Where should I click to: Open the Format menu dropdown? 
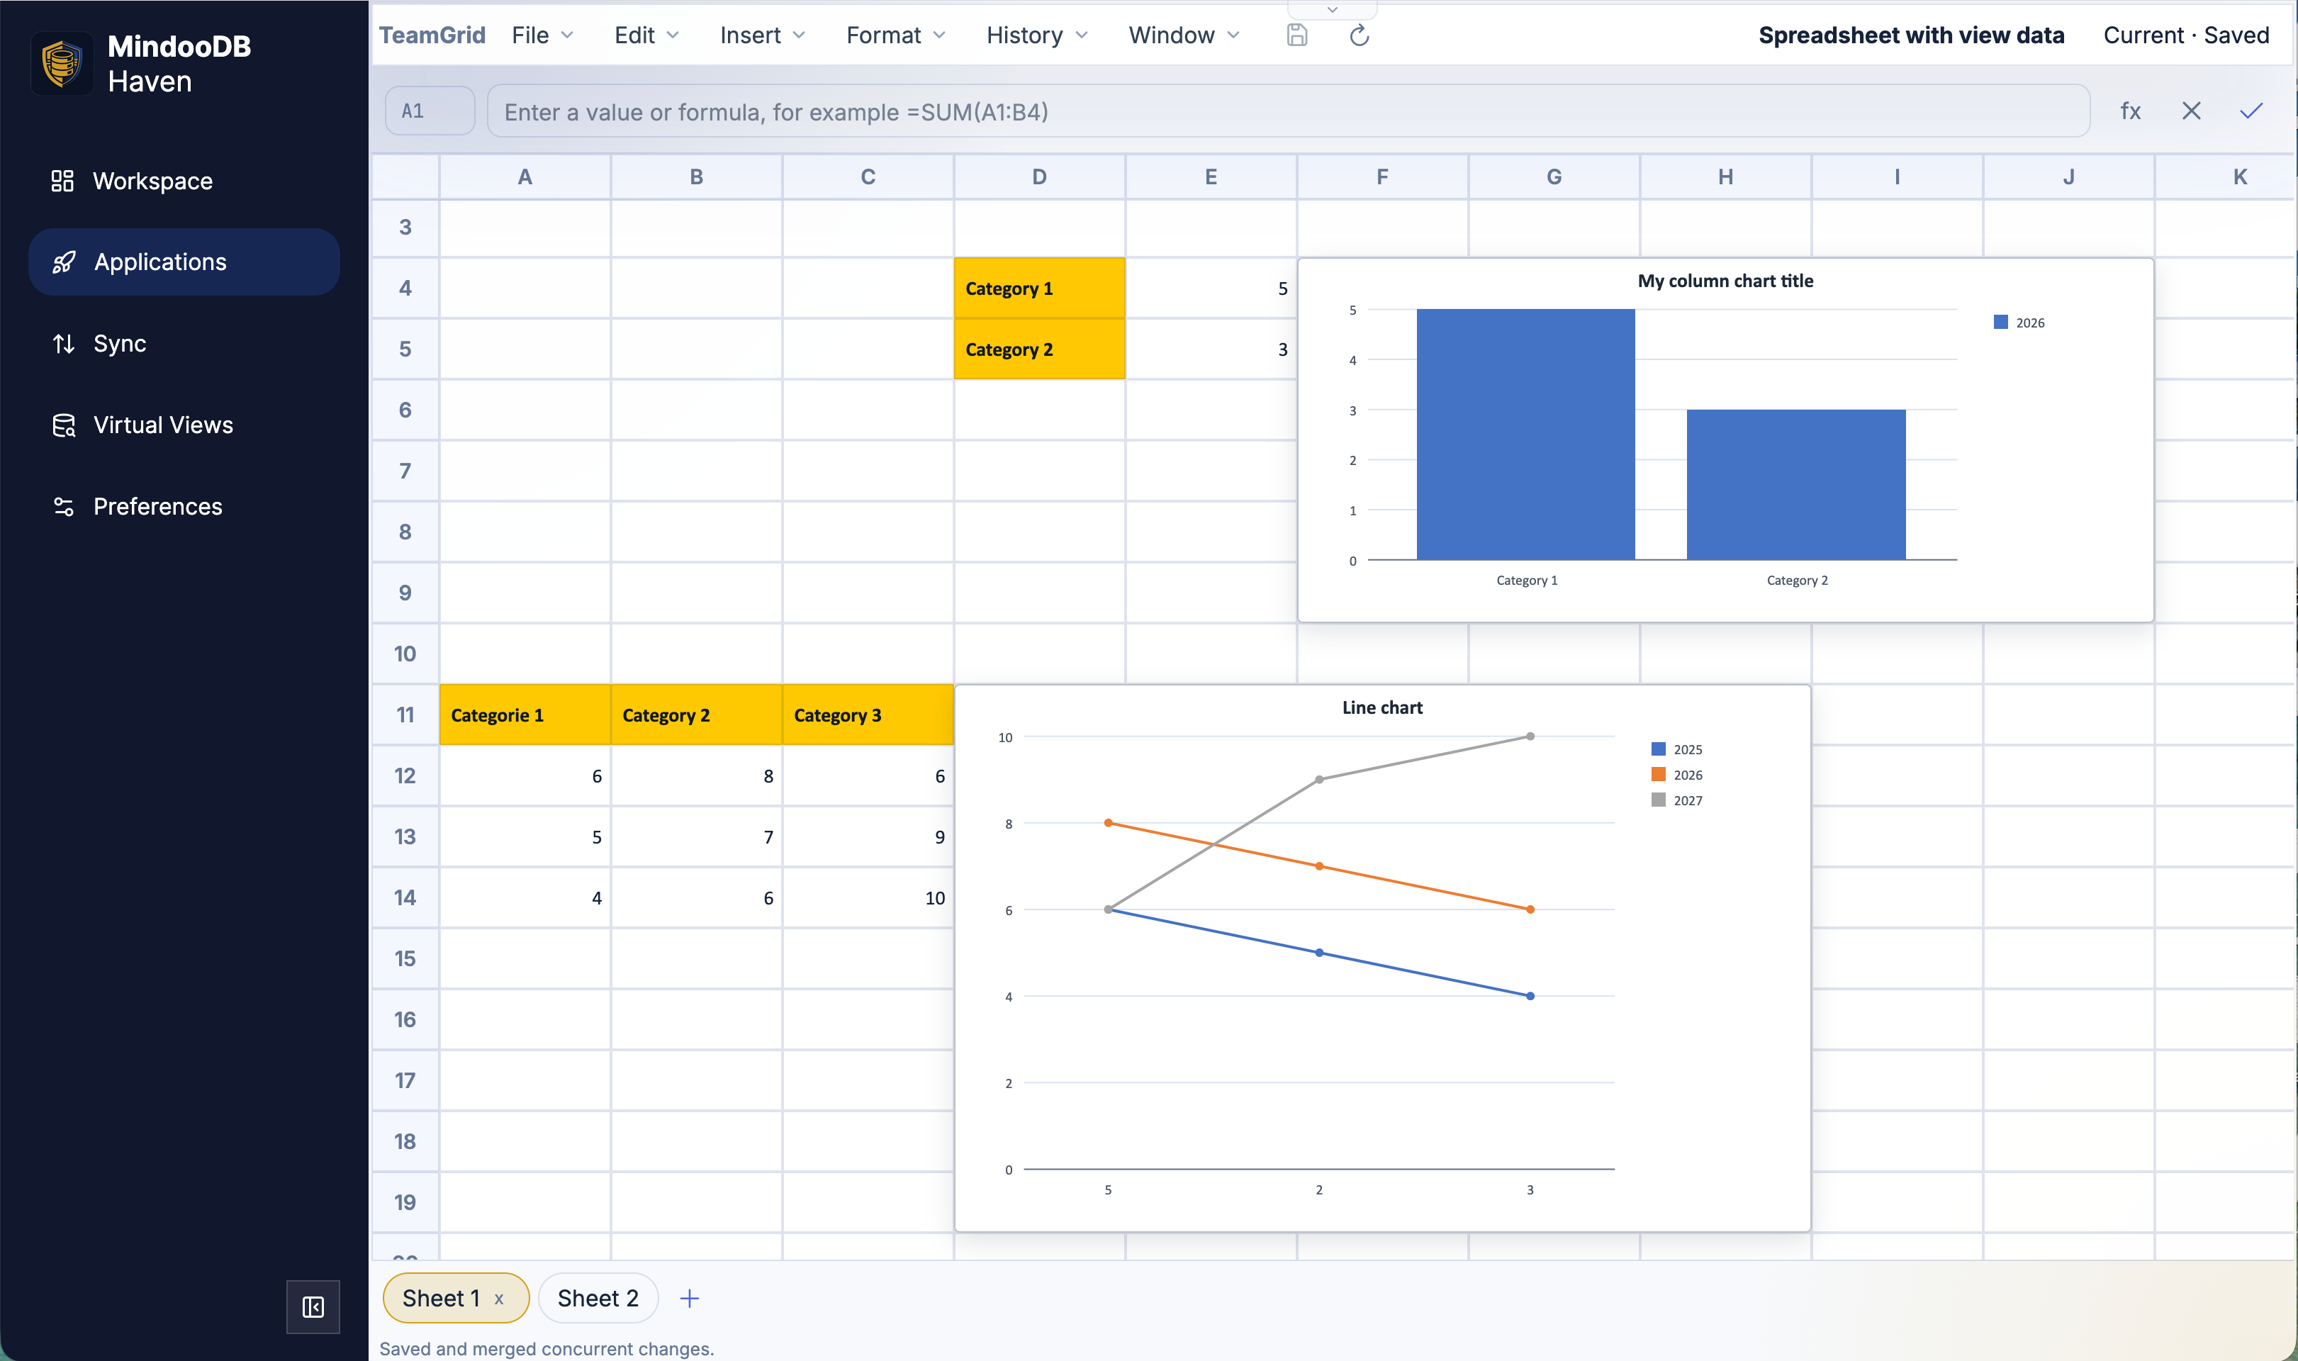pos(896,35)
